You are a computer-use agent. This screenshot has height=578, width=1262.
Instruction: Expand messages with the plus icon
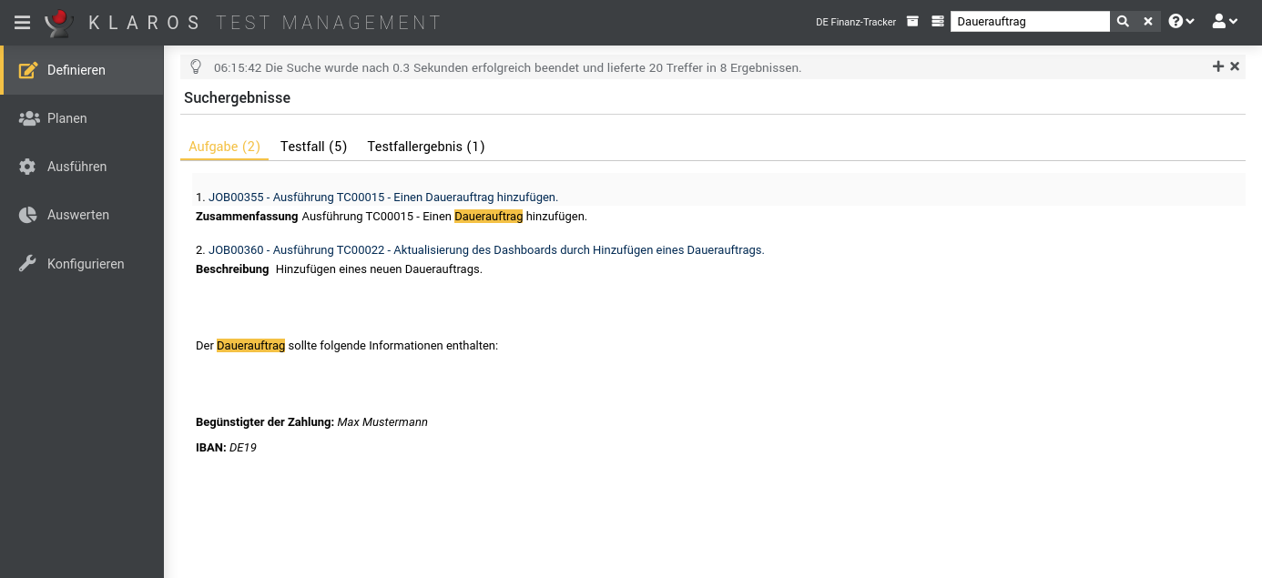pyautogui.click(x=1218, y=66)
